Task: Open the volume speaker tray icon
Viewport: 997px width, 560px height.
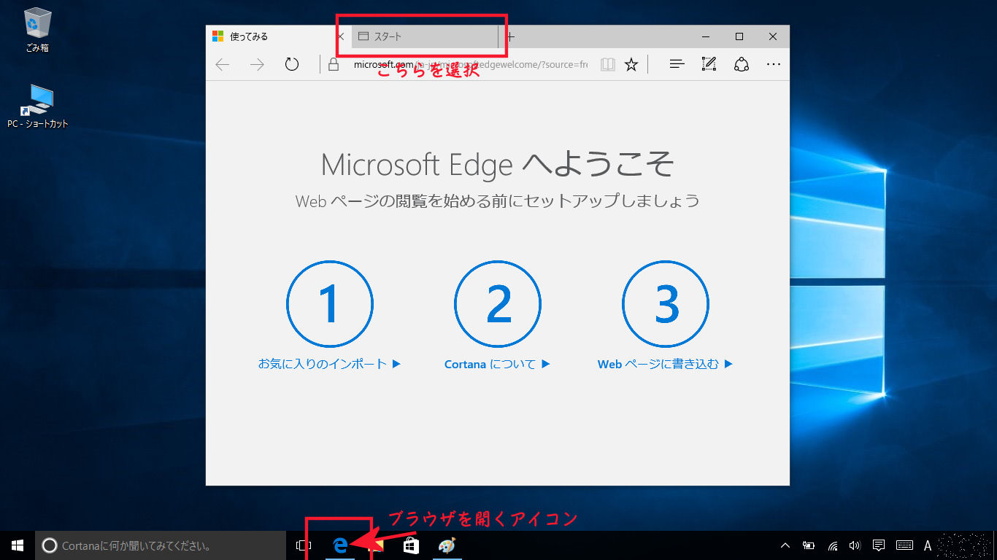Action: (x=855, y=545)
